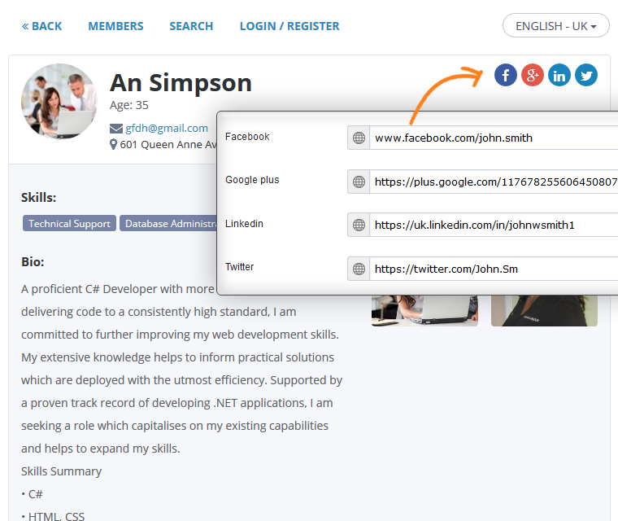The width and height of the screenshot is (618, 521).
Task: Click the globe icon beside Twitter field
Action: [x=359, y=269]
